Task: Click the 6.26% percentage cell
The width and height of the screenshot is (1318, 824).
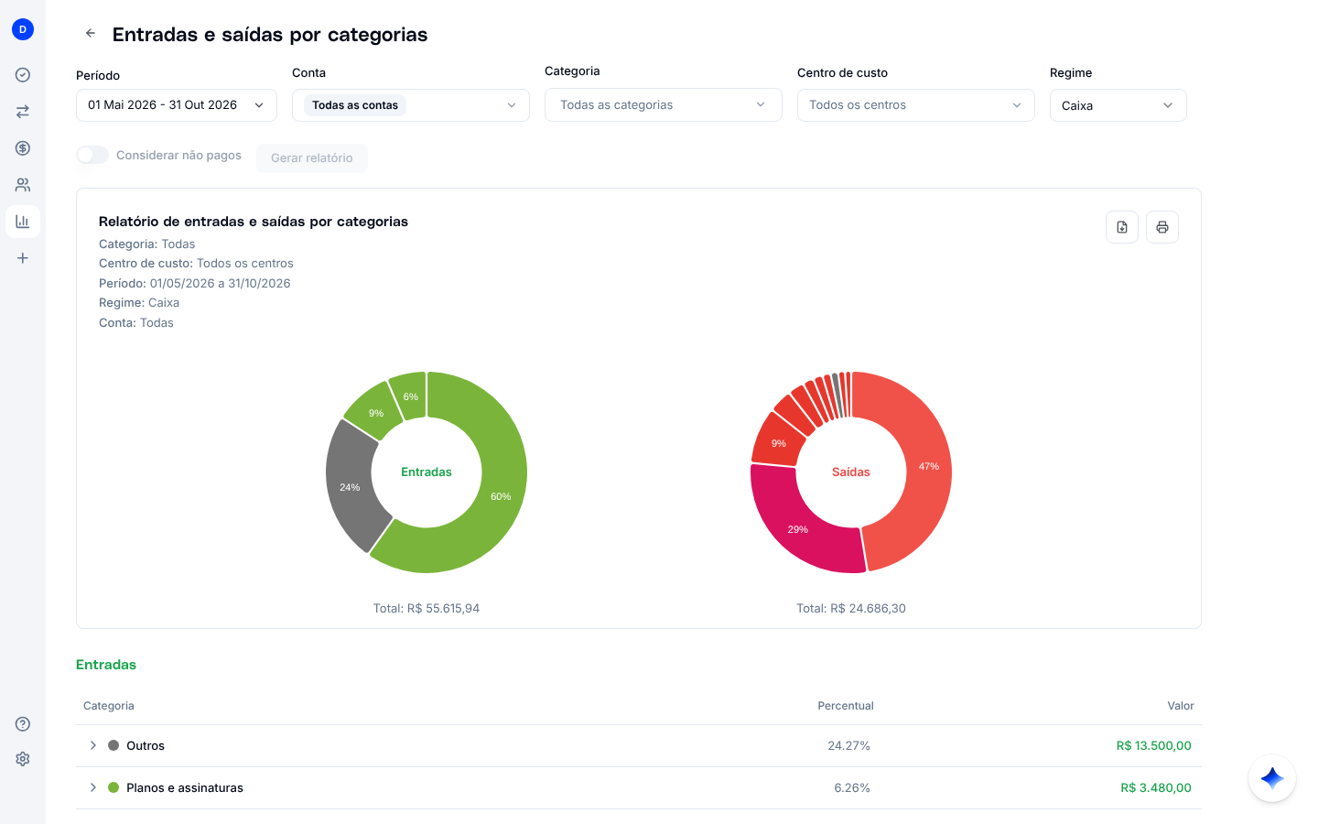Action: click(x=852, y=787)
